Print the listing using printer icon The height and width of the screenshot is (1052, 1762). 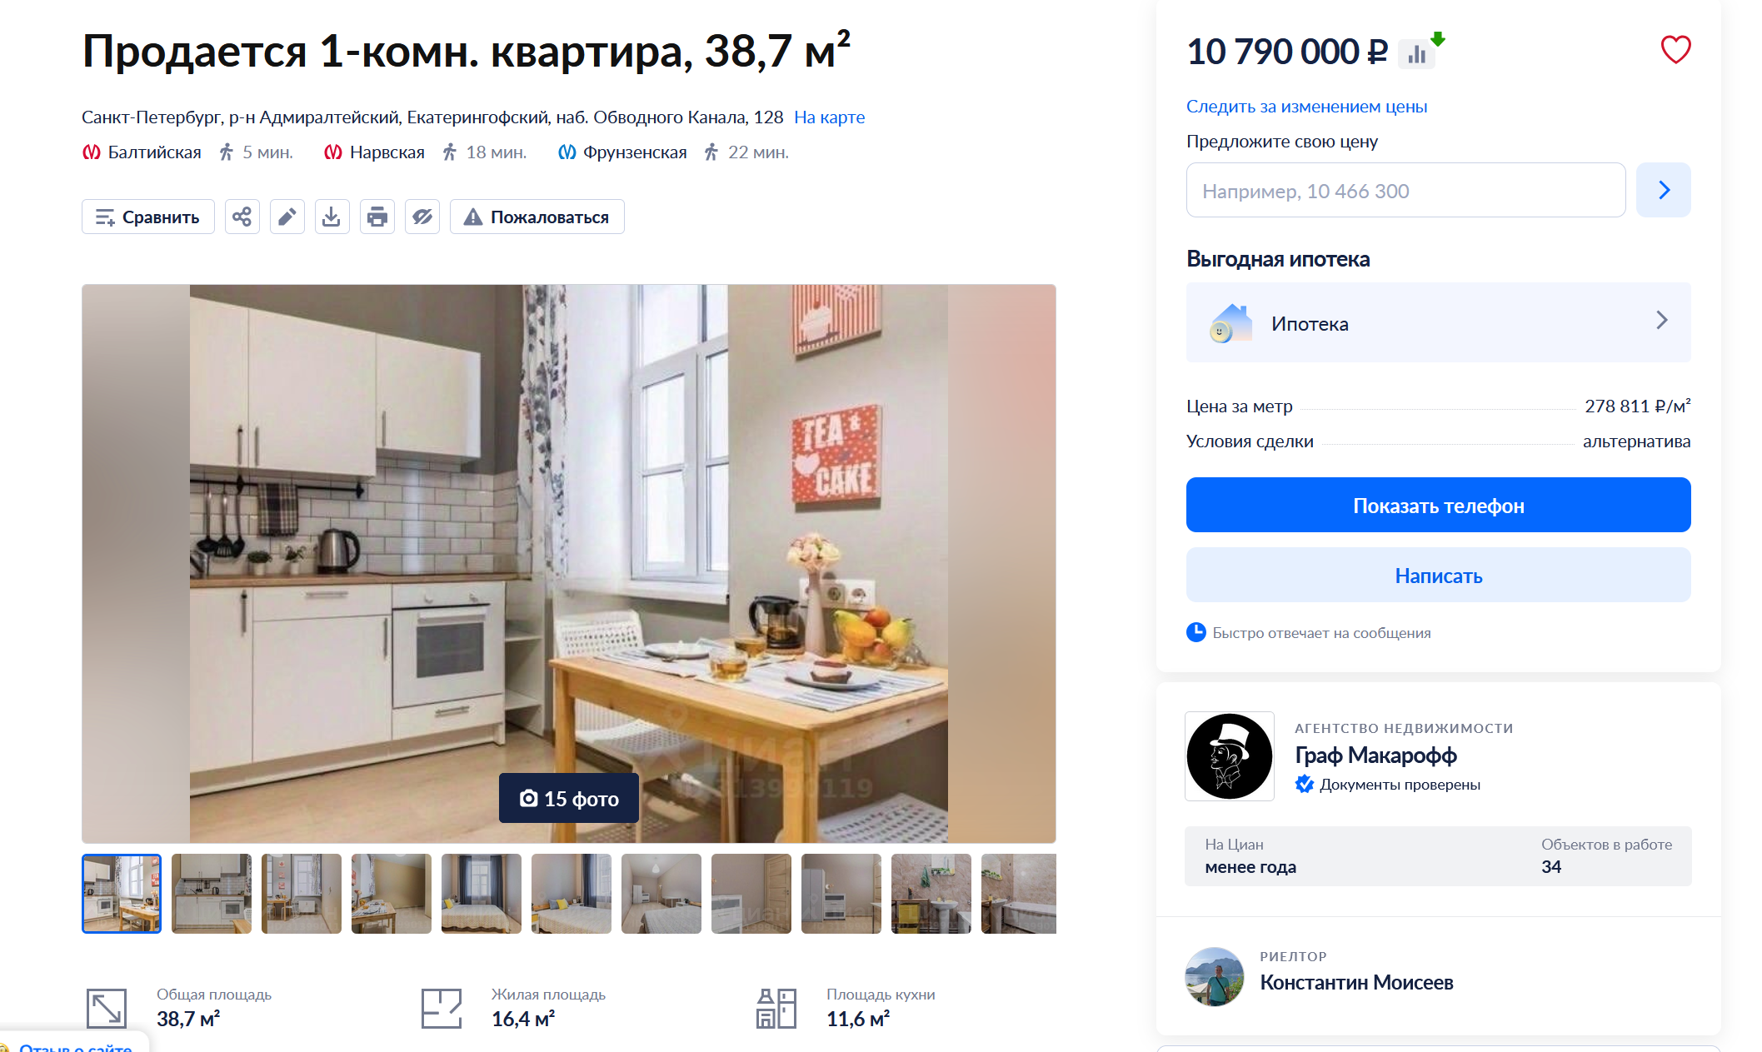pyautogui.click(x=377, y=217)
